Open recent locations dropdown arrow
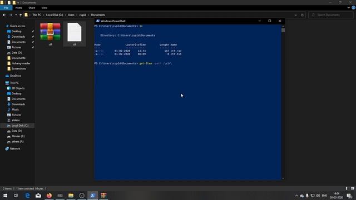Viewport: 356px width, 200px height. coord(16,15)
